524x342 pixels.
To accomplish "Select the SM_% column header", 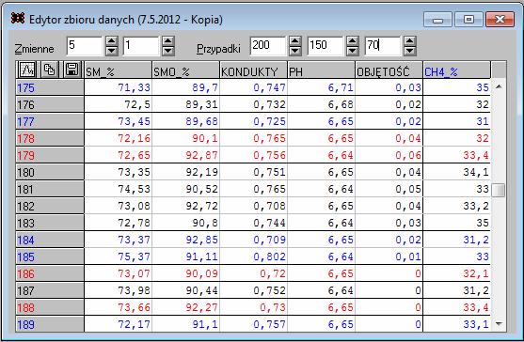I will click(x=118, y=70).
